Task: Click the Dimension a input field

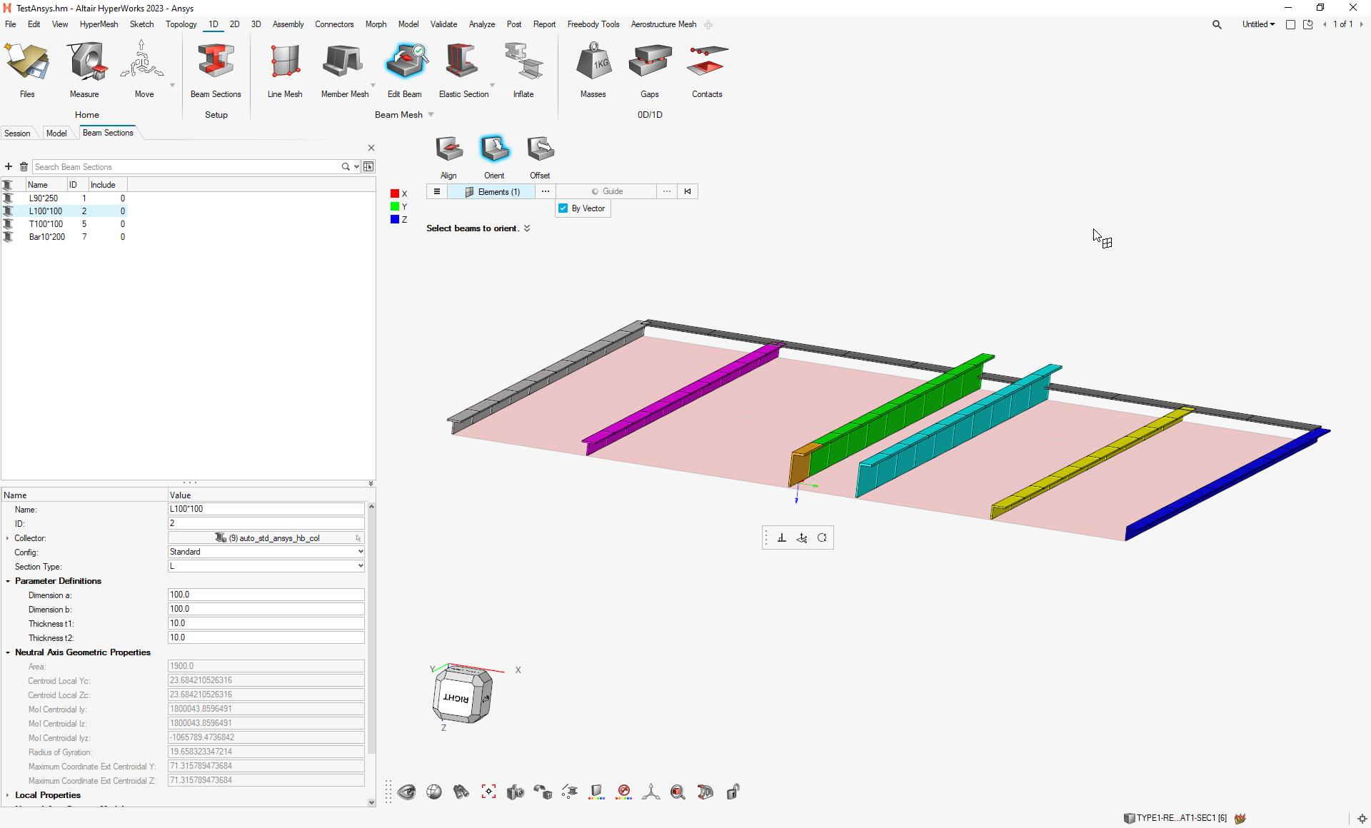Action: click(x=266, y=595)
